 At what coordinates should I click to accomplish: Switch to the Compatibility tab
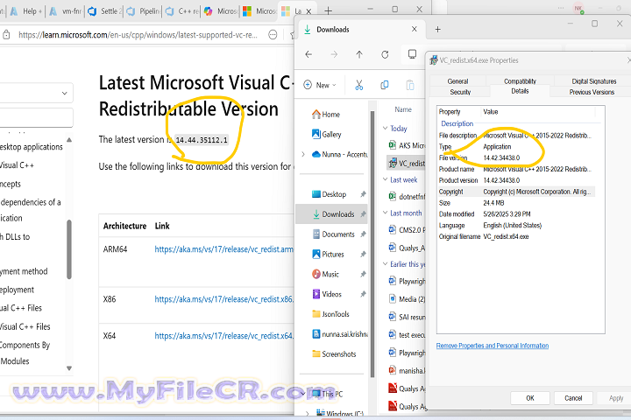pyautogui.click(x=520, y=81)
